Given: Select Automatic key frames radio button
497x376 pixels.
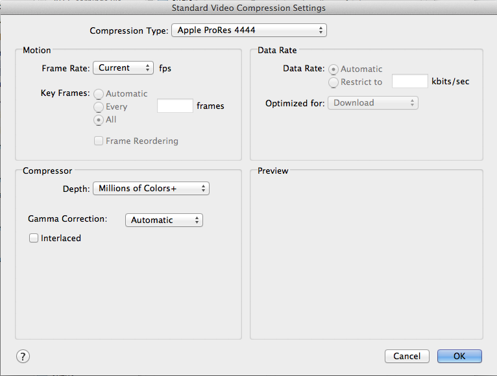Looking at the screenshot, I should point(99,94).
